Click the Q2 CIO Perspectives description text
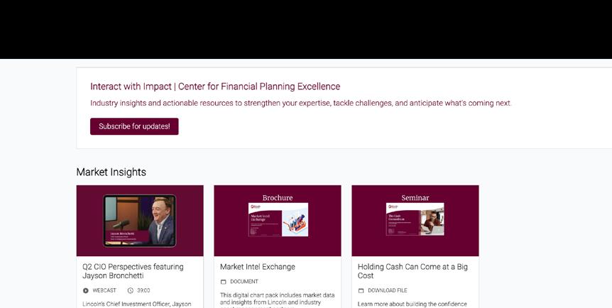 coord(137,304)
